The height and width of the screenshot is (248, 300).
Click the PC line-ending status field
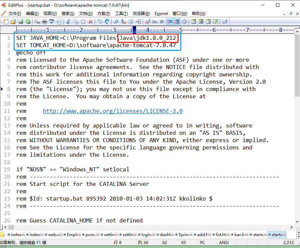(x=202, y=243)
